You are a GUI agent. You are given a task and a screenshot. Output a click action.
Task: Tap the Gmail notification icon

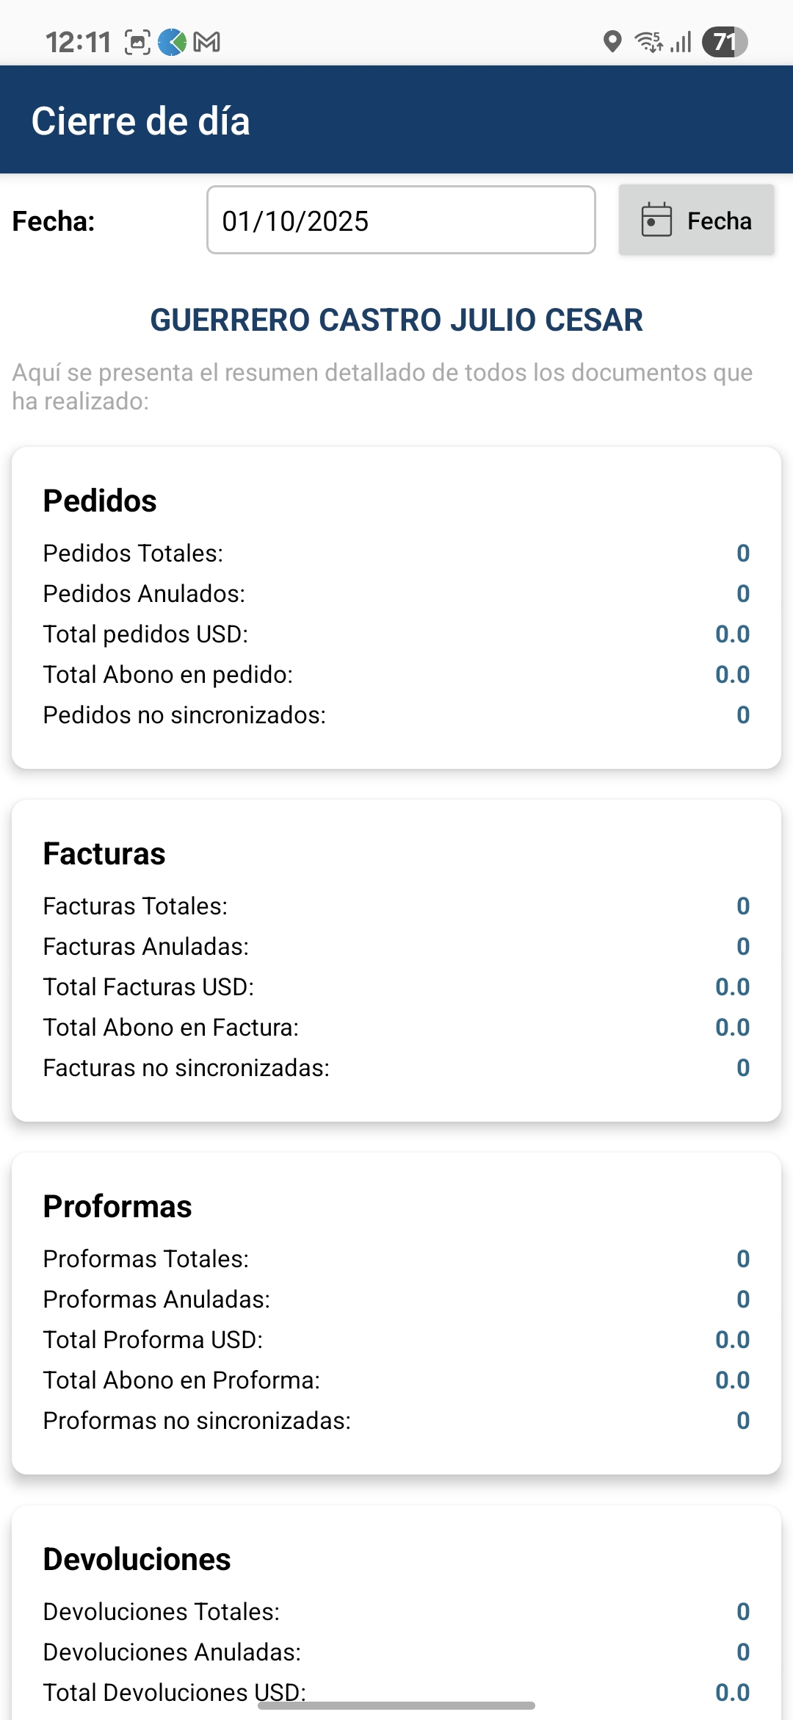coord(206,42)
